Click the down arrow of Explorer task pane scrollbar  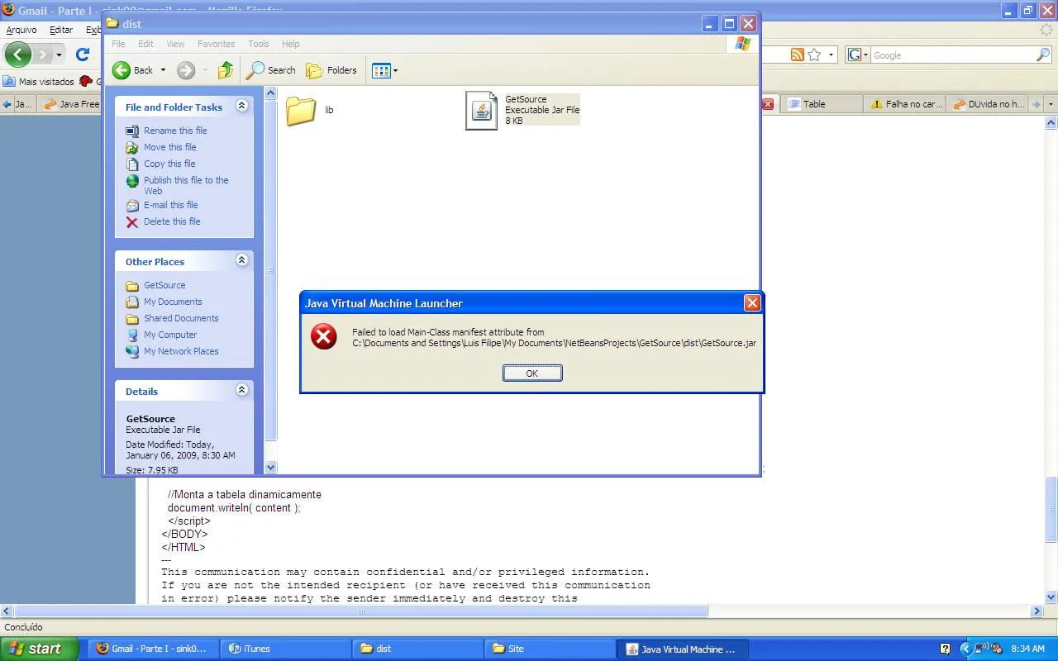tap(270, 468)
